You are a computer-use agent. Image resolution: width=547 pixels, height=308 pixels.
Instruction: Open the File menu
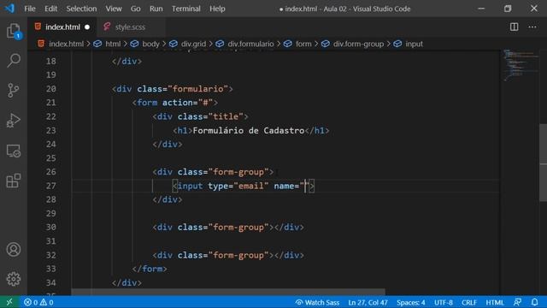coord(30,9)
